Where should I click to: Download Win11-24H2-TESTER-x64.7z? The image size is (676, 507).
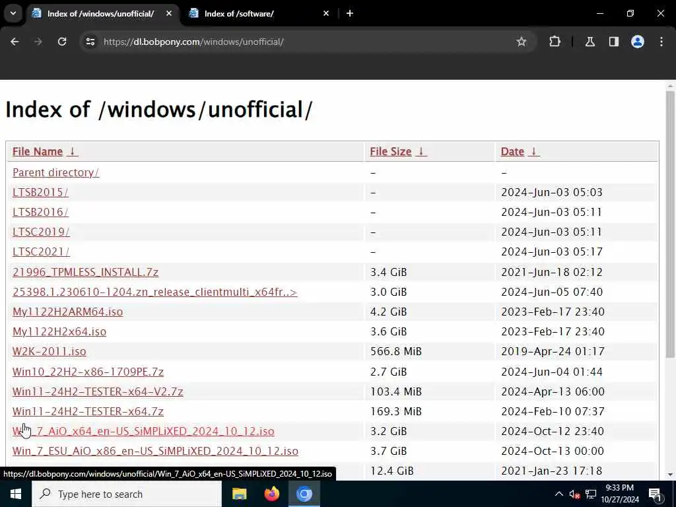tap(88, 411)
